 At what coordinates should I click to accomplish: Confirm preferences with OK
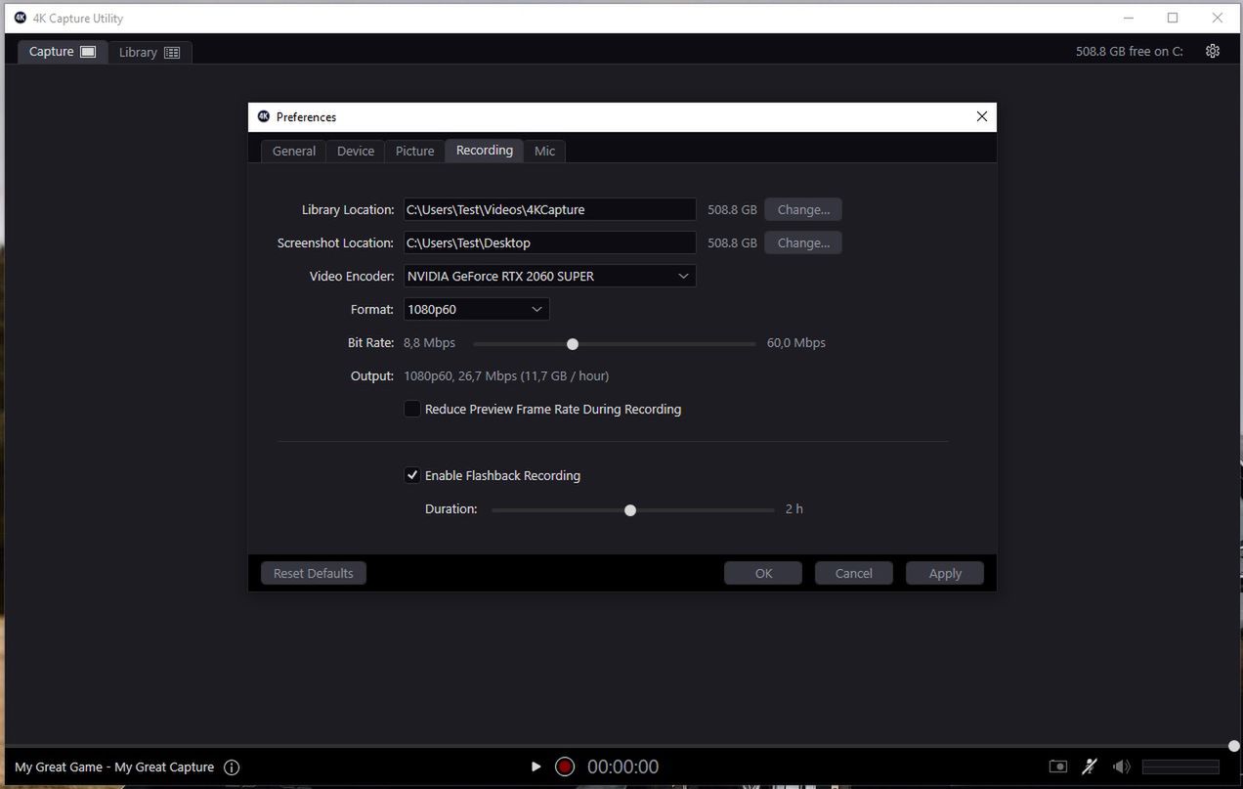pyautogui.click(x=763, y=573)
